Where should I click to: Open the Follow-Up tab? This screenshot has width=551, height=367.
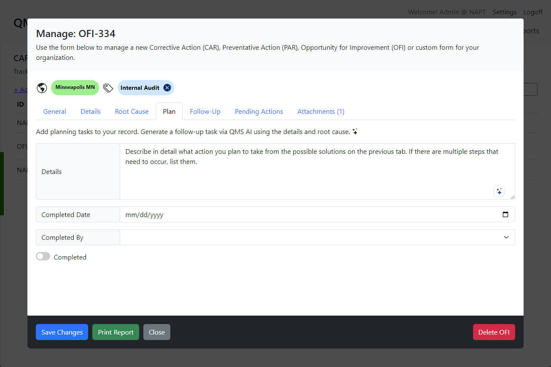(205, 112)
